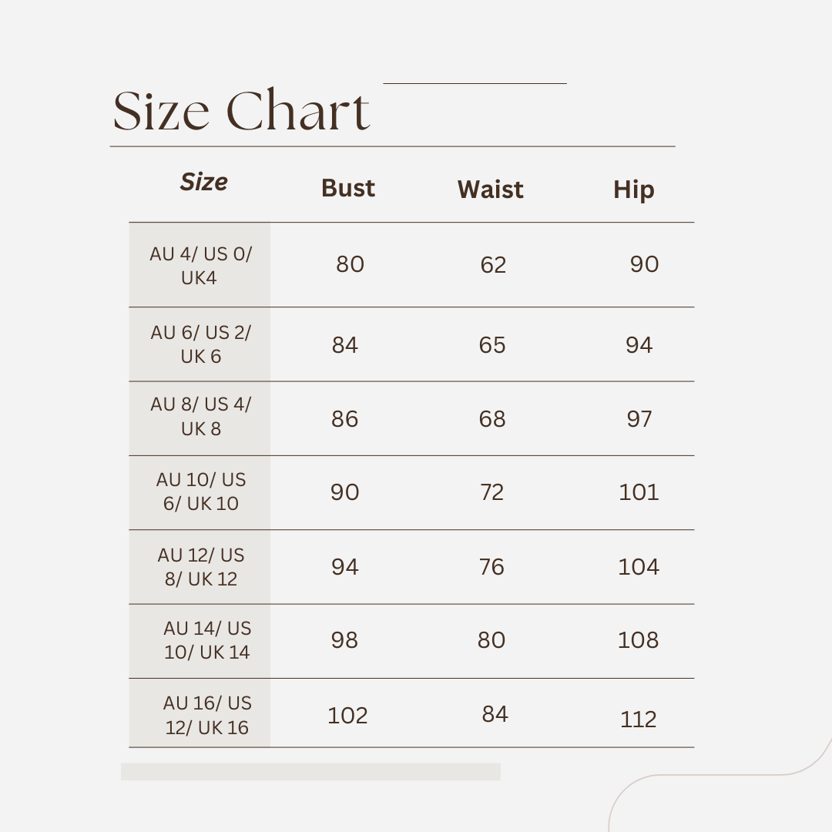Click the bust value 80 cell
Screen dimensions: 832x832
pyautogui.click(x=350, y=264)
